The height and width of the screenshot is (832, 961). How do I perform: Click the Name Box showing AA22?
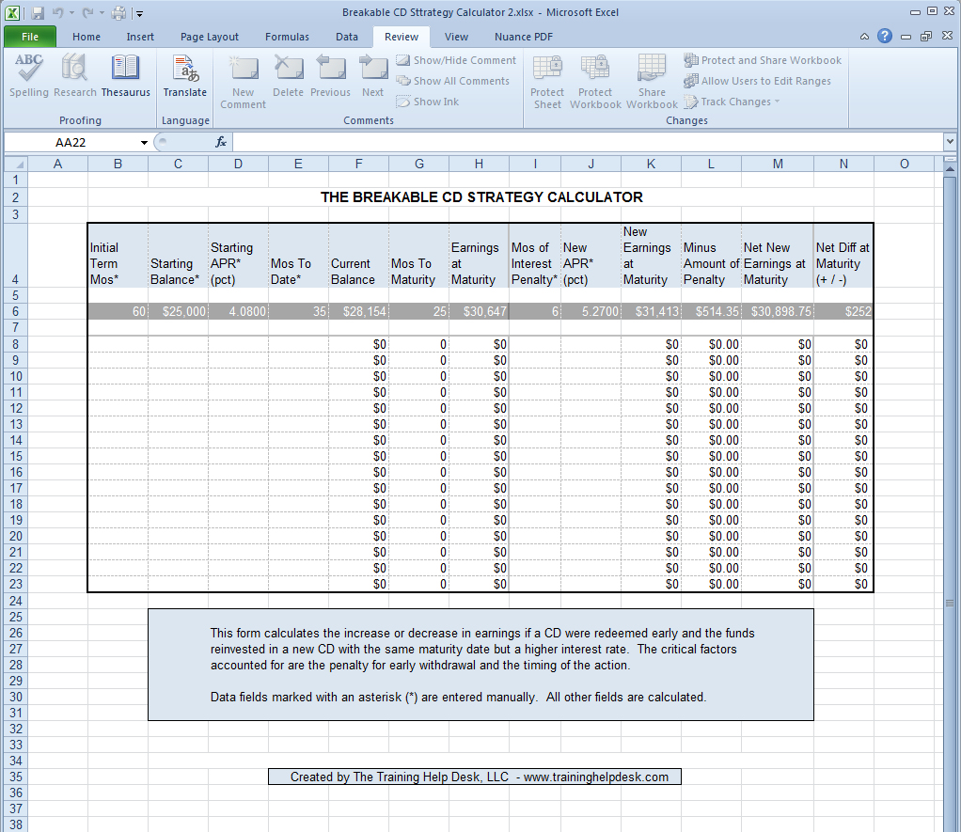71,143
